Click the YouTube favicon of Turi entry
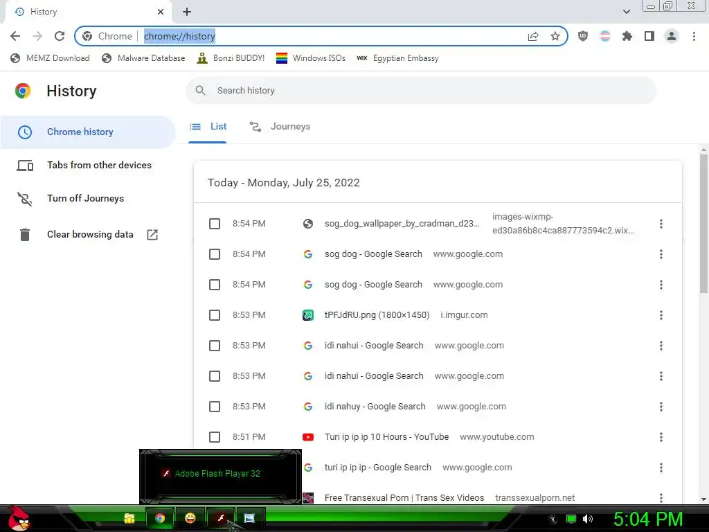 pyautogui.click(x=308, y=437)
